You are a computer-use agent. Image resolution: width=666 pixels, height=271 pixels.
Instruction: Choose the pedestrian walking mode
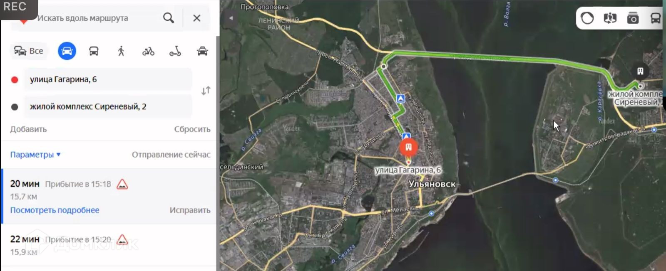click(121, 51)
